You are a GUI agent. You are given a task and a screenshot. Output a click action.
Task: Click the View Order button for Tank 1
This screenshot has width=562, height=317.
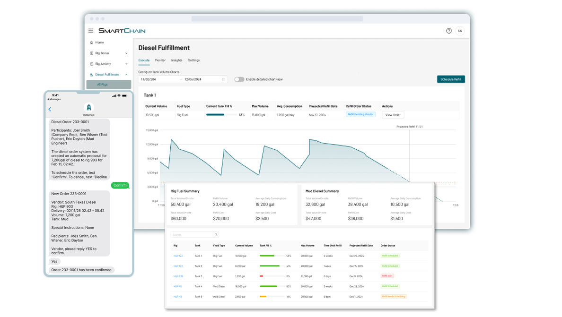393,115
